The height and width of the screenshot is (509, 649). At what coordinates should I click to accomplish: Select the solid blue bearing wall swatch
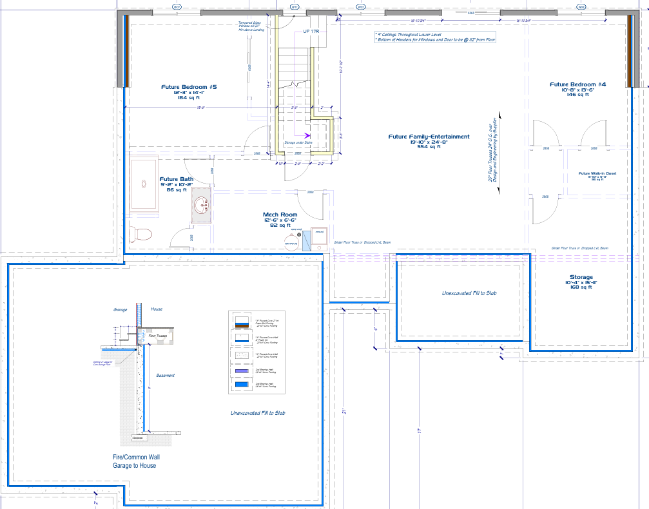(241, 385)
